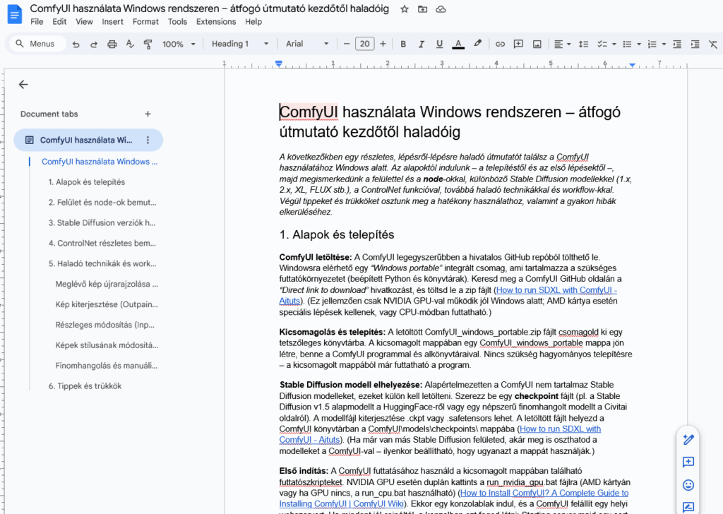Open How to Install ComfyUI Complete Guide link
The width and height of the screenshot is (723, 514).
coord(544,493)
